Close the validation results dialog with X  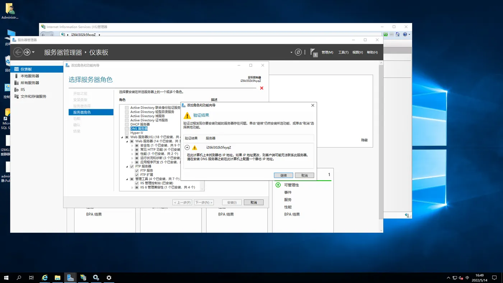pos(313,105)
